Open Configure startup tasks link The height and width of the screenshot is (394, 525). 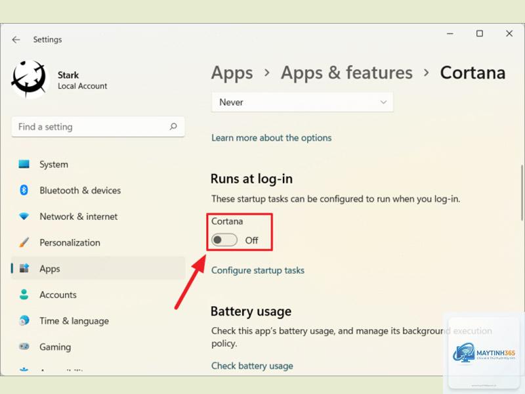[x=257, y=271]
